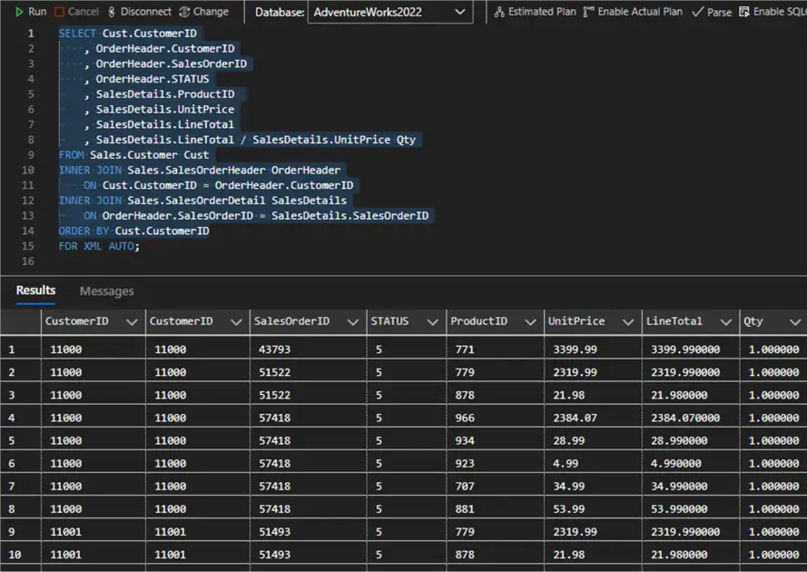Viewport: 807px width, 572px height.
Task: Select row number 5 header
Action: (x=19, y=440)
